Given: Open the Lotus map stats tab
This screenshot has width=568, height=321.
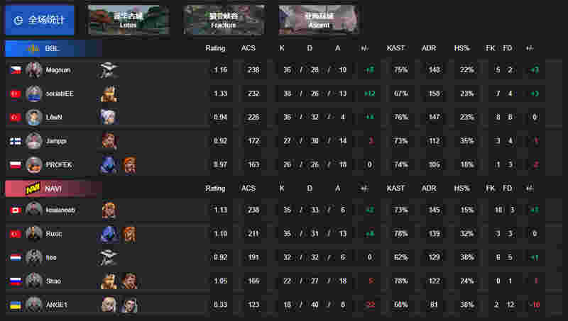Looking at the screenshot, I should click(129, 20).
